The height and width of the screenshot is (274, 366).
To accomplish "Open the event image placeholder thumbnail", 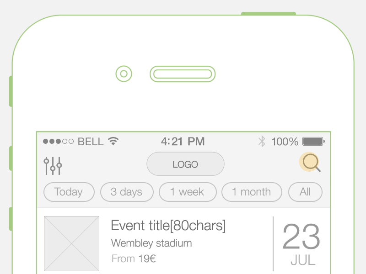I will coord(71,243).
